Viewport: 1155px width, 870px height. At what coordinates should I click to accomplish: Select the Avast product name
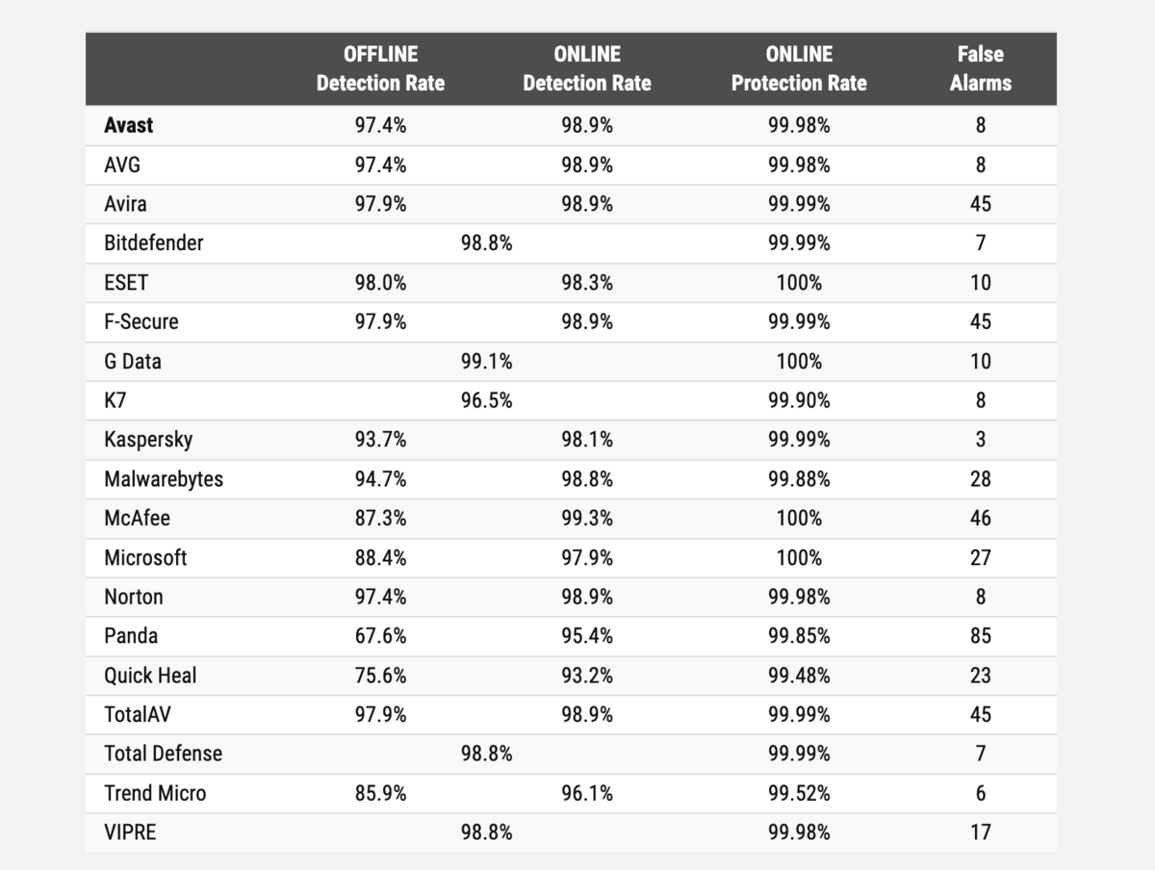(x=128, y=125)
